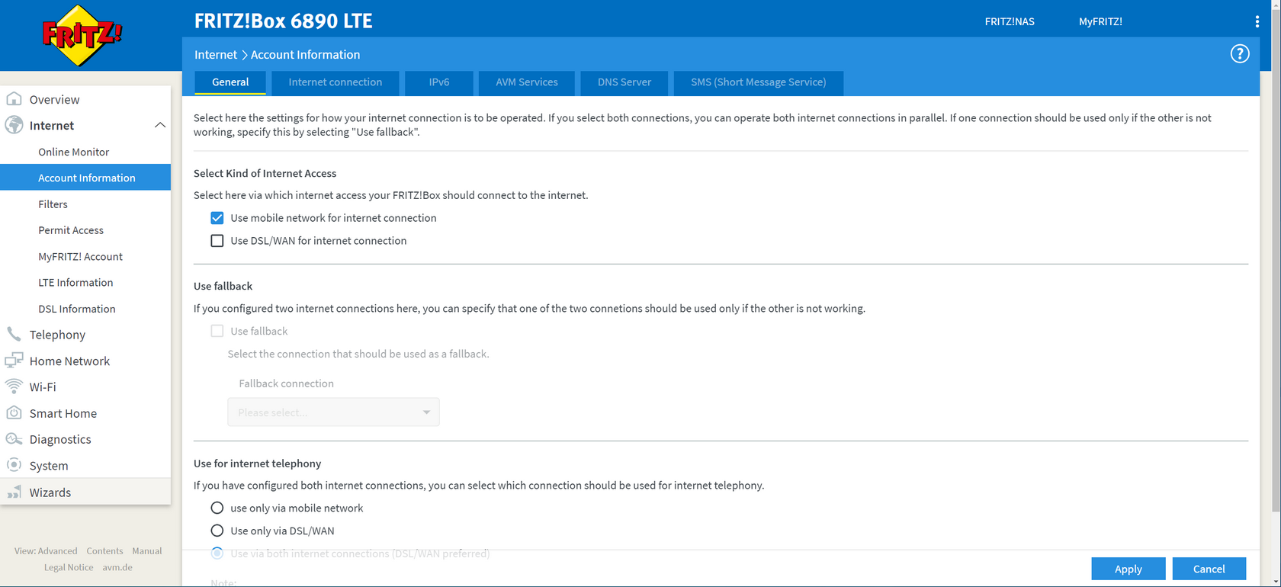Click the System gear icon
1281x587 pixels.
point(14,465)
